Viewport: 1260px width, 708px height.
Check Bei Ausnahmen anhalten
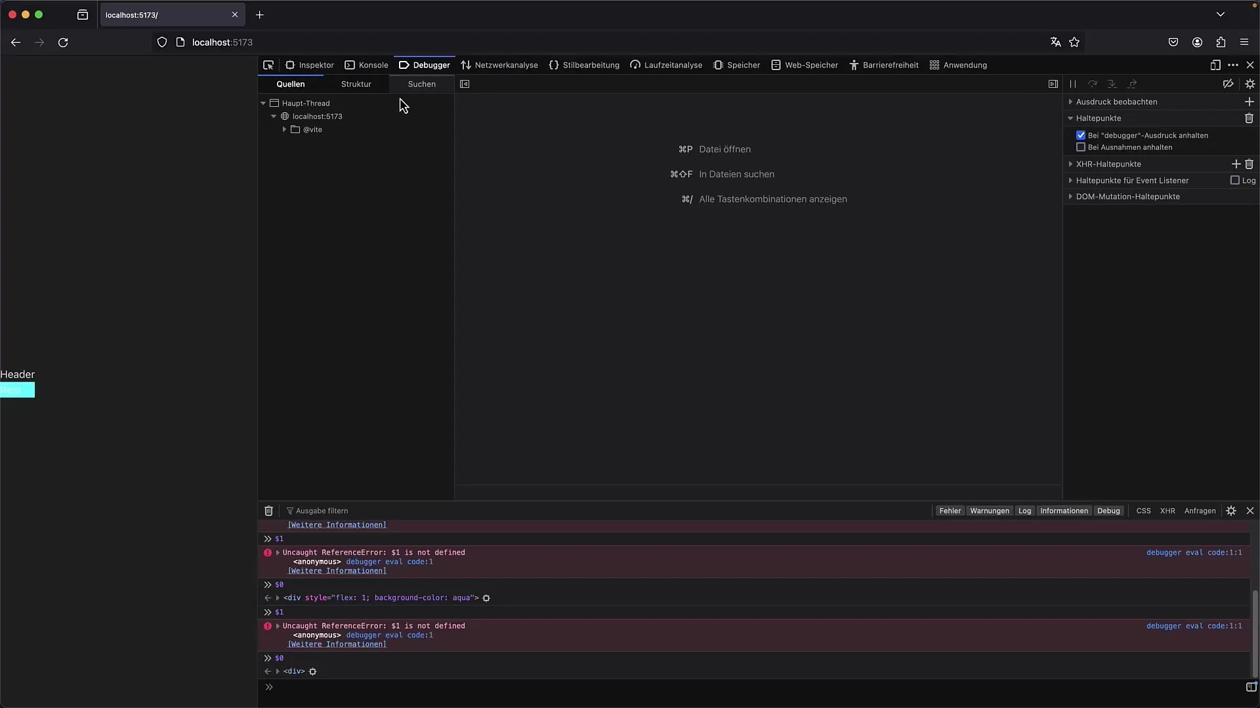[1081, 147]
